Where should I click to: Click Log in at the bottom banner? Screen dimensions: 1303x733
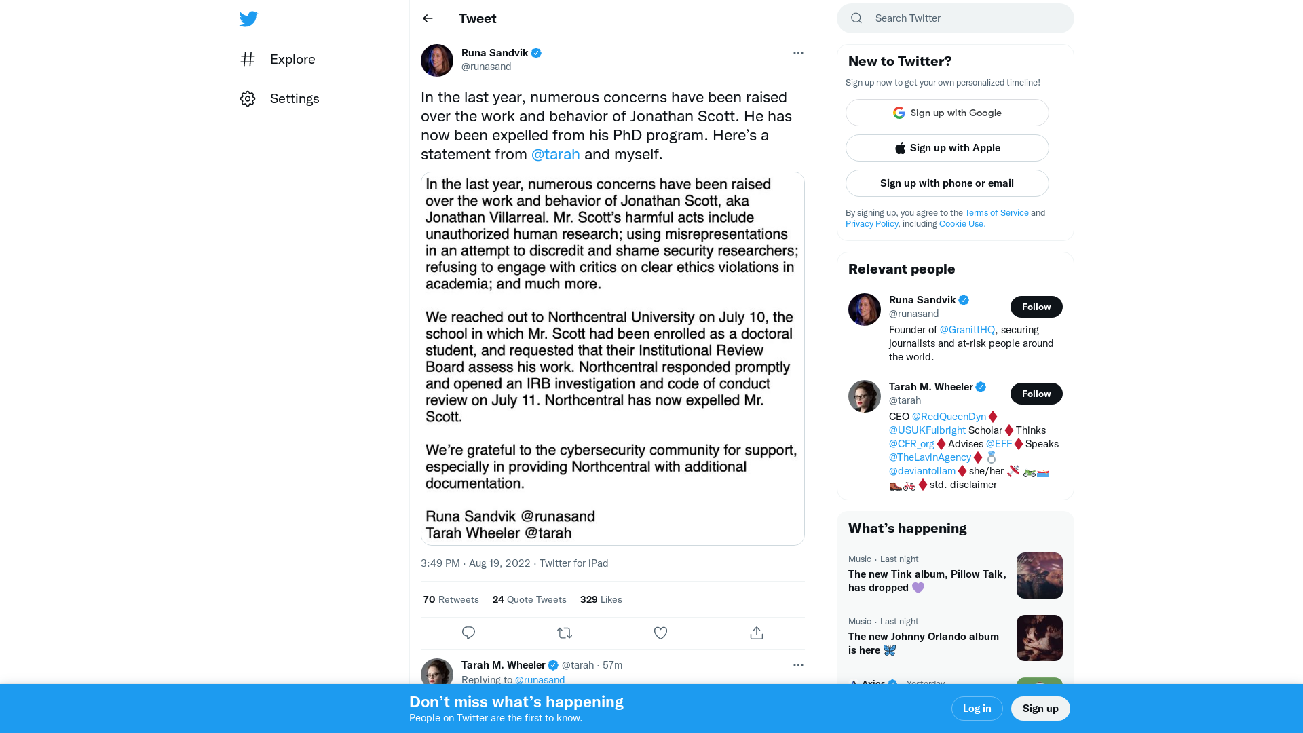point(977,708)
